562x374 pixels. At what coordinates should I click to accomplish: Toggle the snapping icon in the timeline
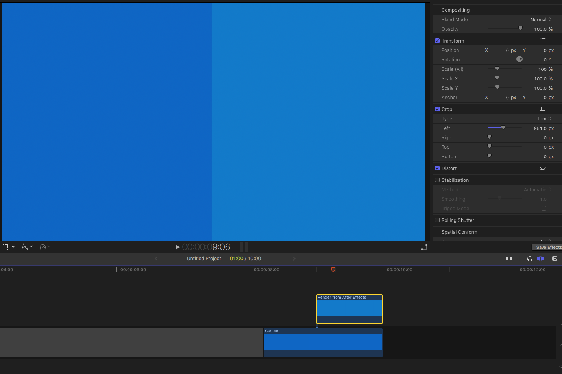point(540,259)
